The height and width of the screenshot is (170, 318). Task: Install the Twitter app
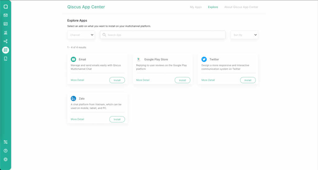tap(248, 80)
